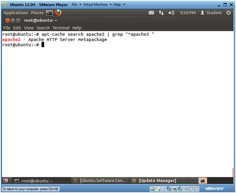The width and height of the screenshot is (236, 193).
Task: Open the terminal File menu
Action: pos(7,28)
